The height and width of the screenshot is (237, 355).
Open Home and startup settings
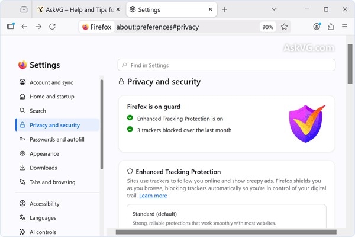(x=57, y=97)
